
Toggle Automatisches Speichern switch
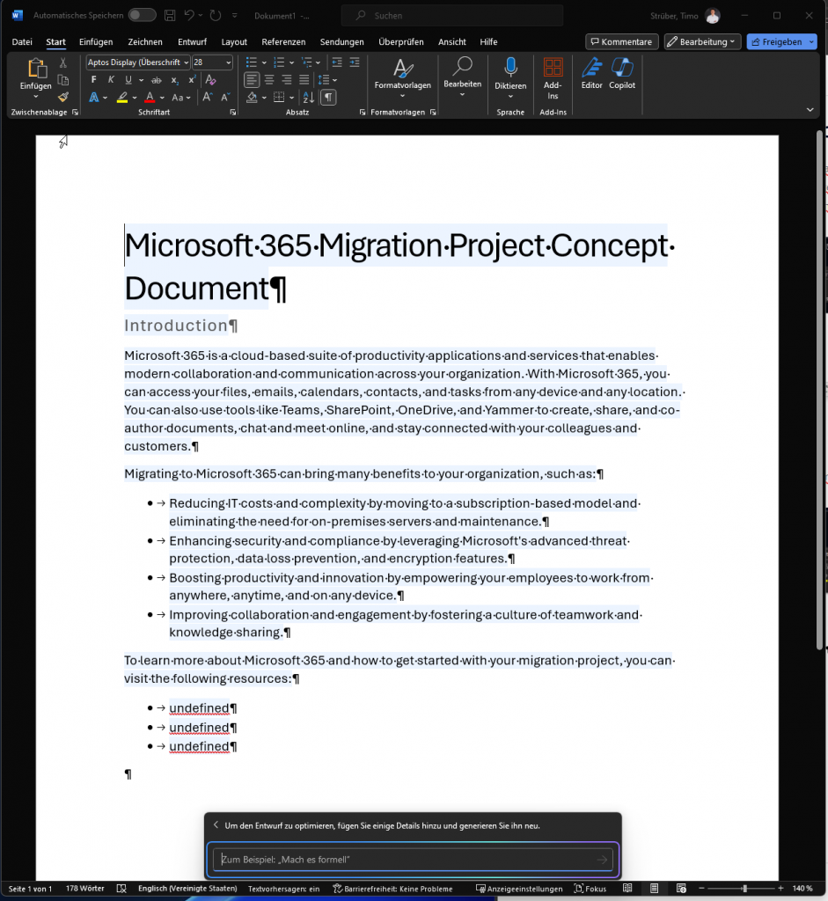click(x=142, y=15)
